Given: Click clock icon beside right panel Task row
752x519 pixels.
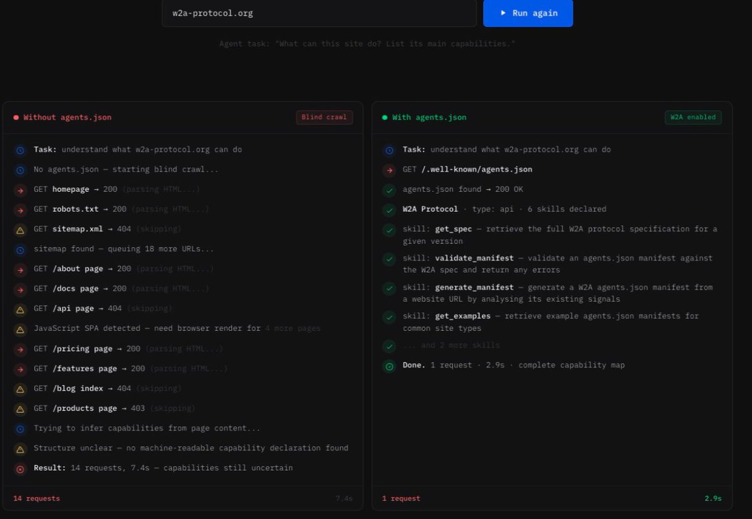Looking at the screenshot, I should coord(389,150).
